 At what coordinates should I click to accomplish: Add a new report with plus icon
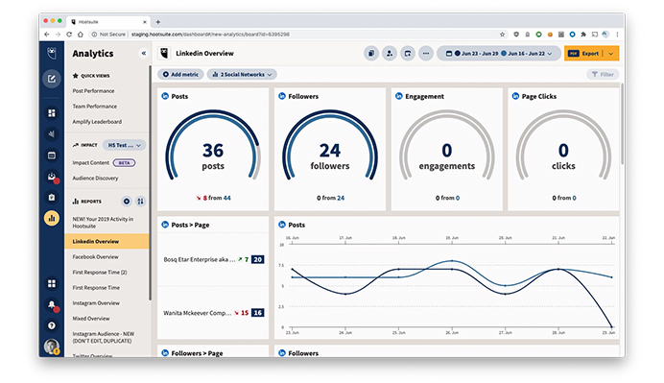[x=127, y=202]
